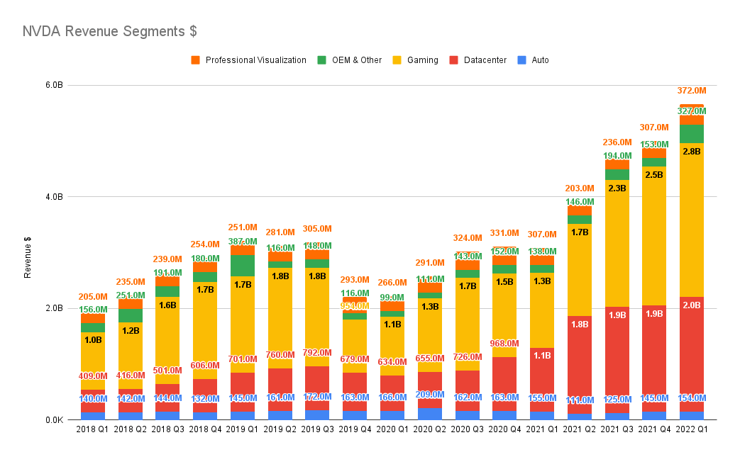This screenshot has width=740, height=457.
Task: Select the 'OEM & Other' legend label
Action: 357,60
